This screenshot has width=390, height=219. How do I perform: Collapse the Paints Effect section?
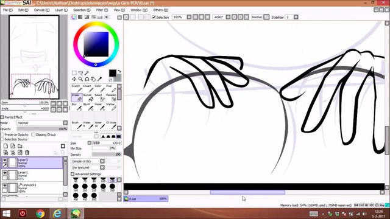point(2,117)
